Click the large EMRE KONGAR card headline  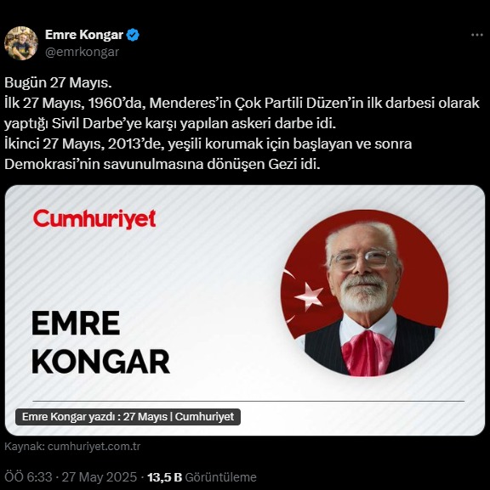click(100, 342)
